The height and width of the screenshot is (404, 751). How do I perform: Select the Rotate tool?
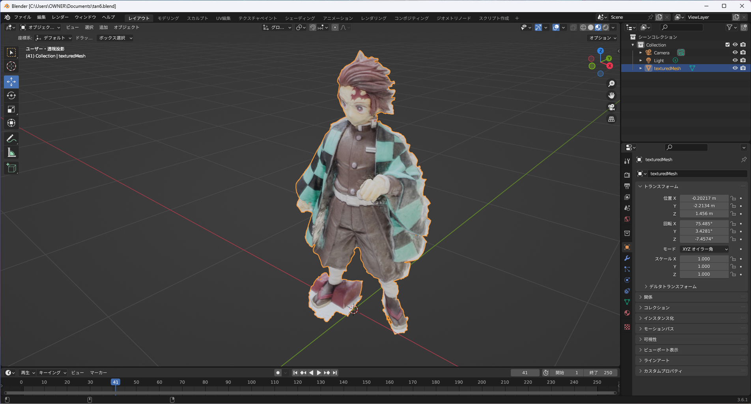[11, 95]
